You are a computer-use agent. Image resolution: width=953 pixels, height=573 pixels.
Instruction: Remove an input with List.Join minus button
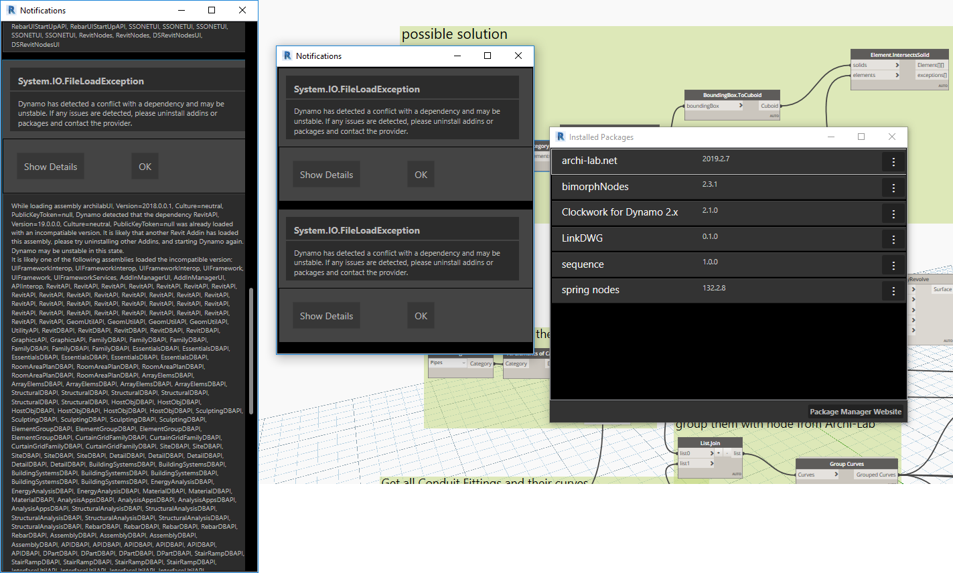click(x=727, y=453)
